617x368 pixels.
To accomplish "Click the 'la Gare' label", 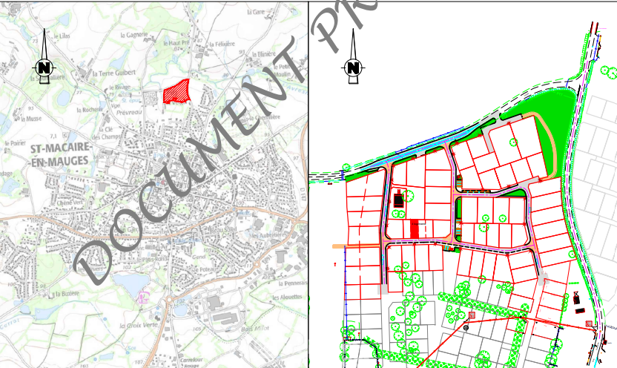I will tap(257, 12).
